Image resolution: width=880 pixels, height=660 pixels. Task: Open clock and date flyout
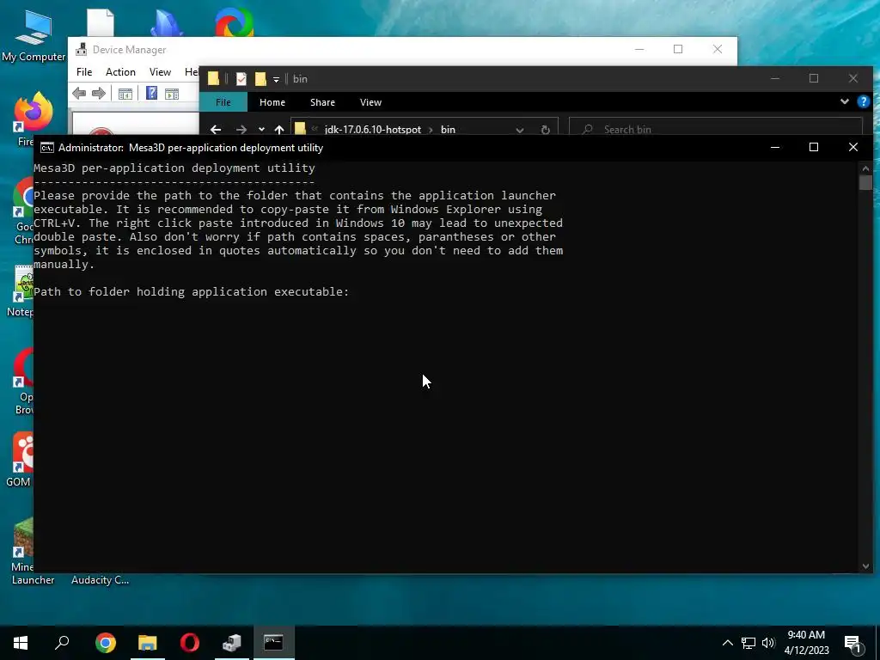pyautogui.click(x=806, y=643)
